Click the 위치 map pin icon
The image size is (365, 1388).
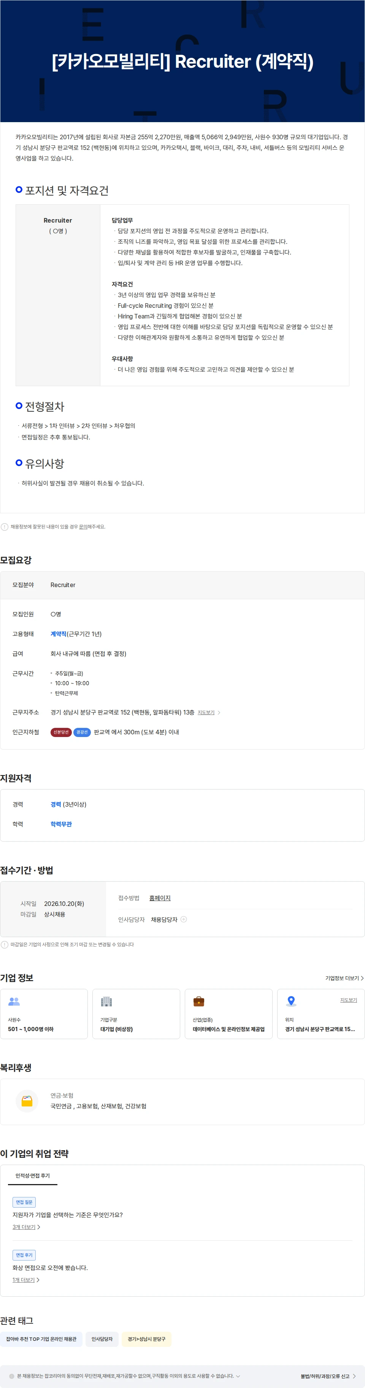(291, 1001)
